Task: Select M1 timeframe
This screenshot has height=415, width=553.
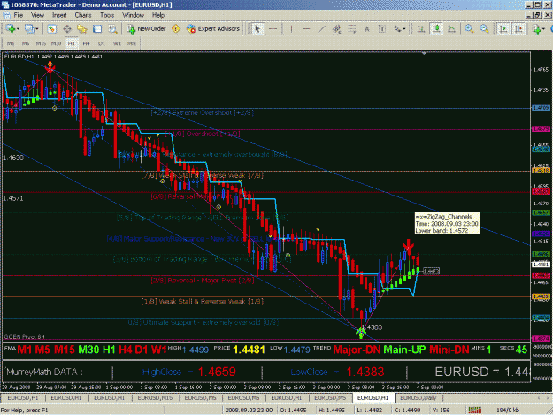Action: (x=11, y=43)
